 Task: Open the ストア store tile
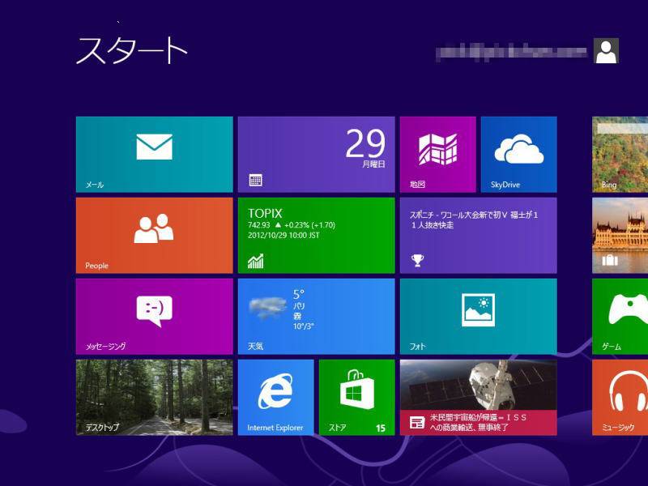(356, 397)
